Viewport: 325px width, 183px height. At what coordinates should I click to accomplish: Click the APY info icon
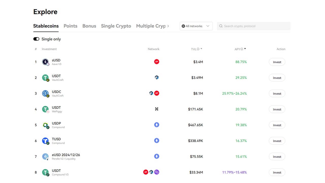coord(242,49)
